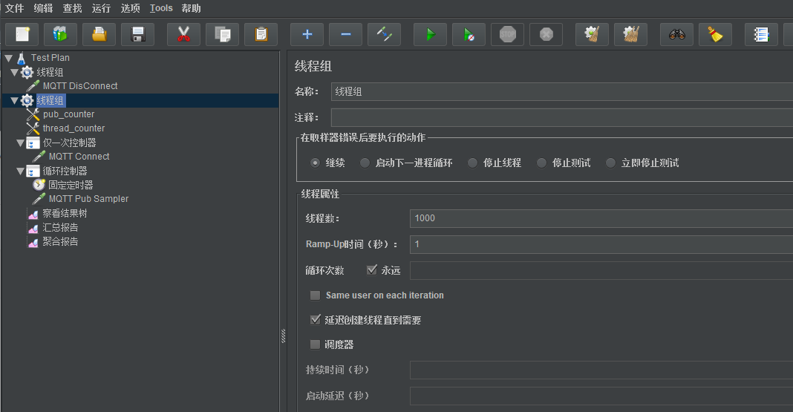The width and height of the screenshot is (793, 412).
Task: Select thread_counter in the tree
Action: pyautogui.click(x=74, y=128)
